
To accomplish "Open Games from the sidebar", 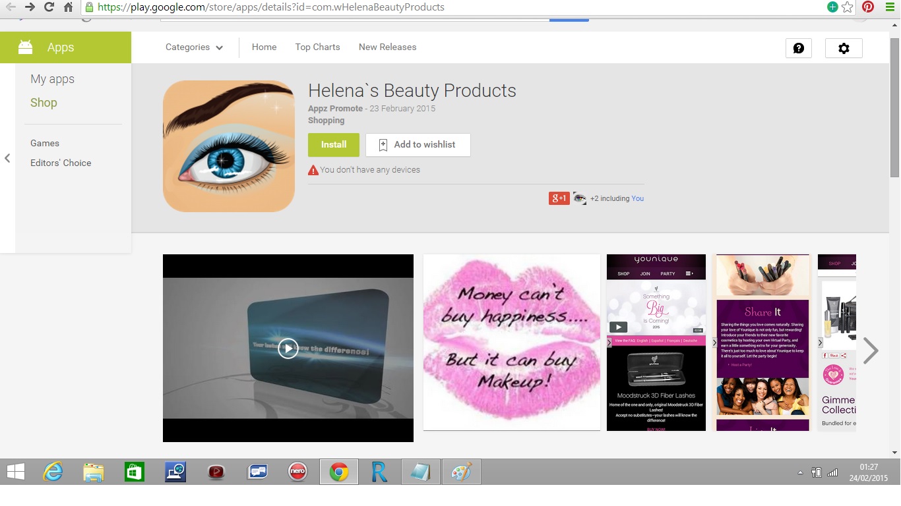I will pos(45,143).
